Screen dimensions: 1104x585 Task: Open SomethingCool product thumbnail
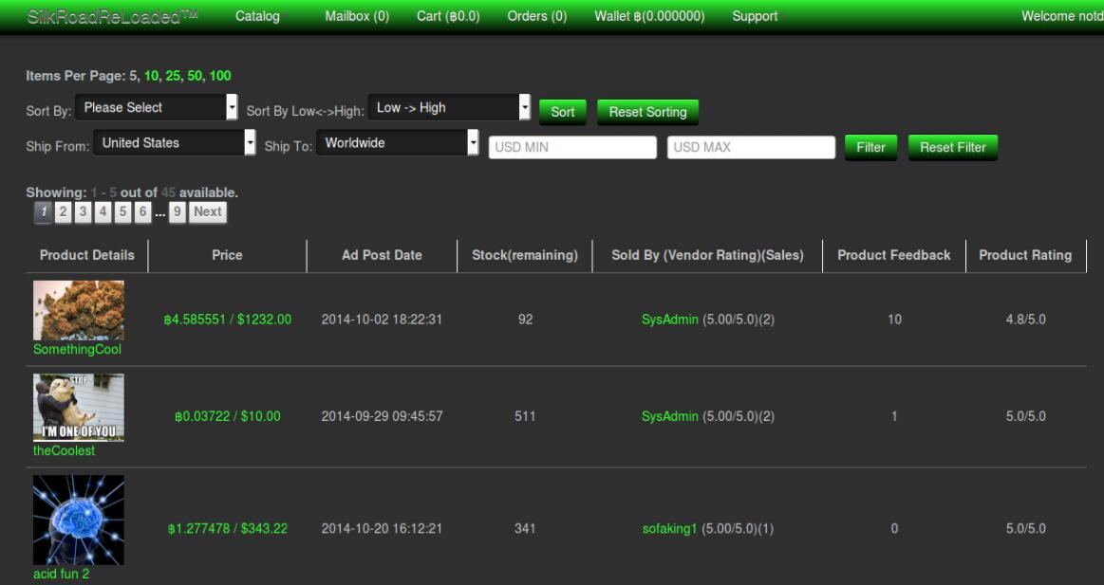(x=79, y=311)
